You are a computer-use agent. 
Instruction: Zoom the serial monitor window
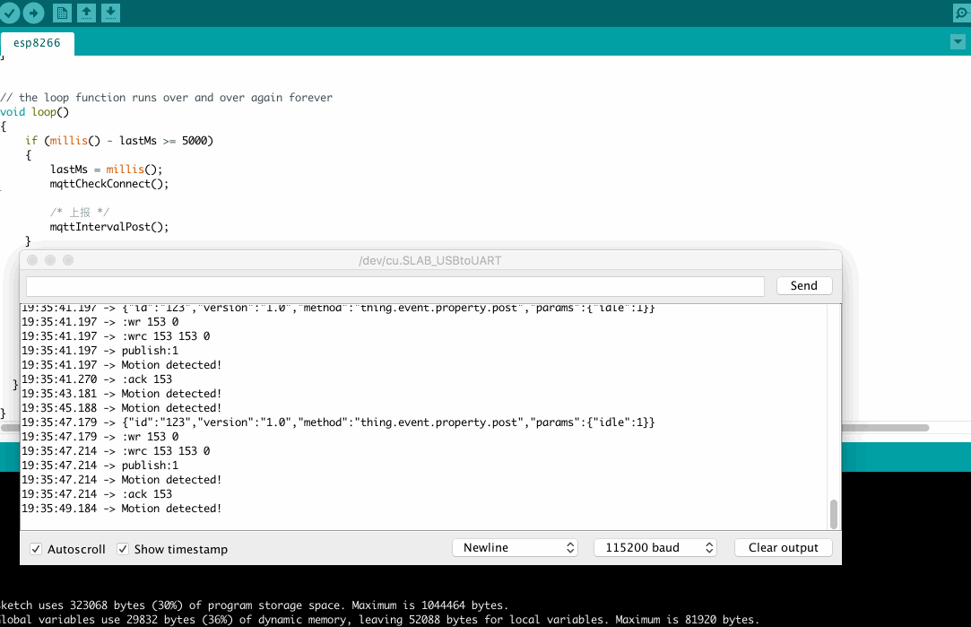point(68,260)
